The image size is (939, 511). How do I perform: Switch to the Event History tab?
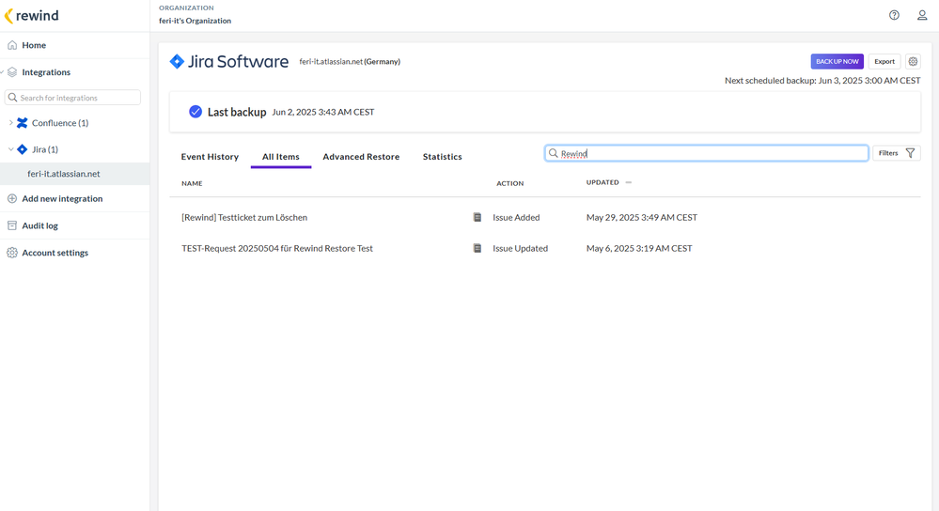point(210,157)
